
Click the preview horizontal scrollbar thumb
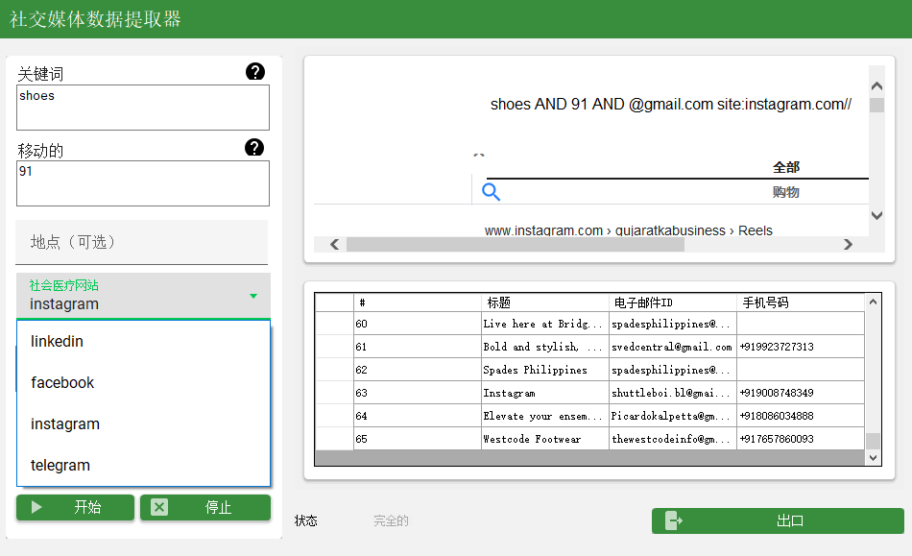tap(516, 244)
